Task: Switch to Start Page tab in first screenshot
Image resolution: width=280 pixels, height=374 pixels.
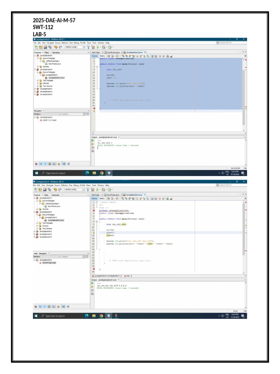Action: tap(96, 53)
